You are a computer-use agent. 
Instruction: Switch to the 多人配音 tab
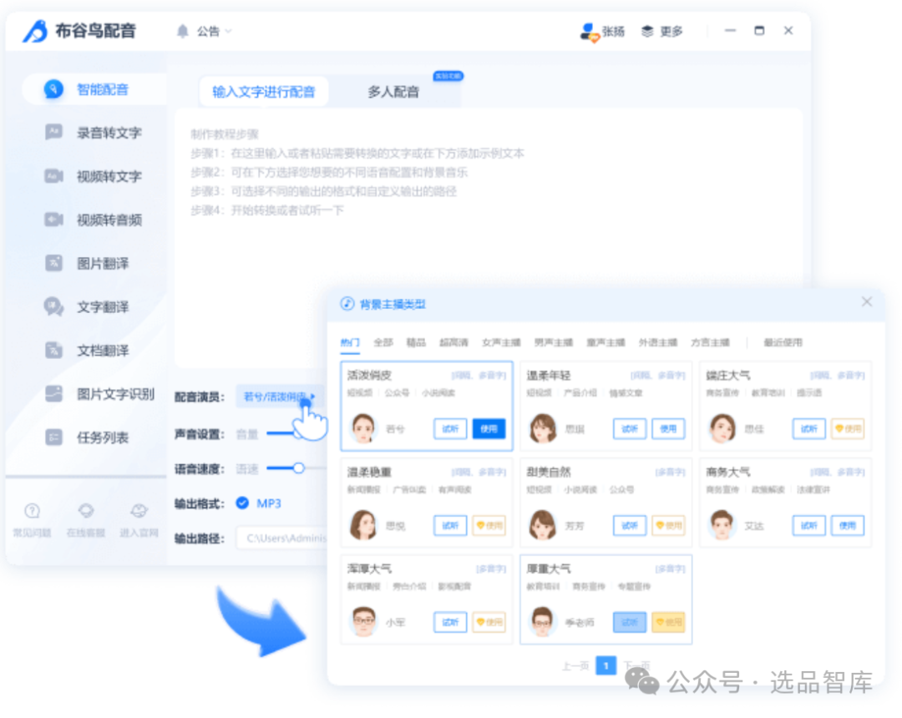click(393, 92)
